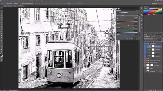
Task: Open the Image menu
Action: [11, 1]
